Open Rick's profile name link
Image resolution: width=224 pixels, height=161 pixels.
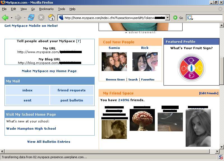[x=145, y=48]
